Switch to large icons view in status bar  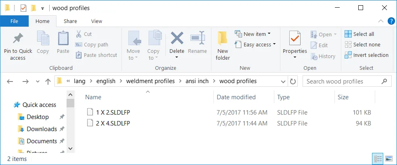click(x=389, y=159)
